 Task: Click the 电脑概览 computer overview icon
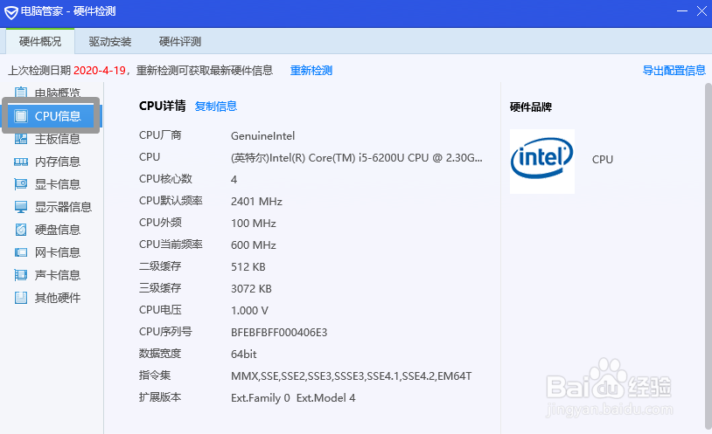(21, 93)
